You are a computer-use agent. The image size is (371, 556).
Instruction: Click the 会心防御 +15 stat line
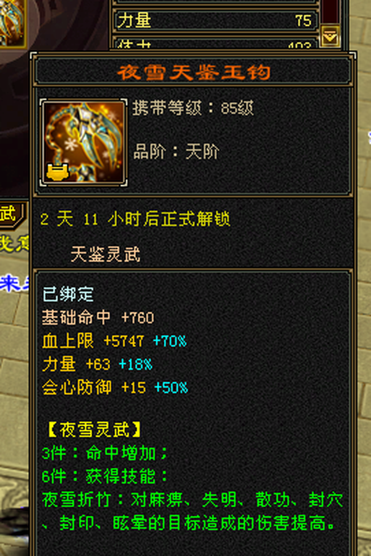tap(94, 388)
